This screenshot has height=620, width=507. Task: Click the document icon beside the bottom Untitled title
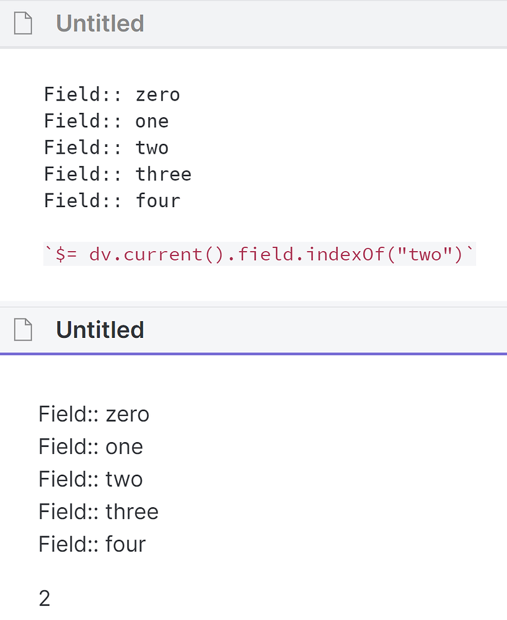point(22,329)
